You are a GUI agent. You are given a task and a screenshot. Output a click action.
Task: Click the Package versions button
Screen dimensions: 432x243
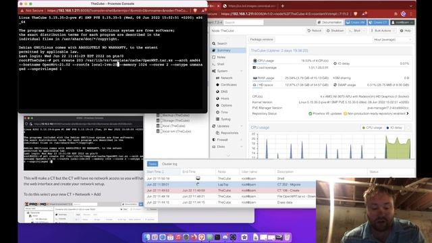[261, 40]
